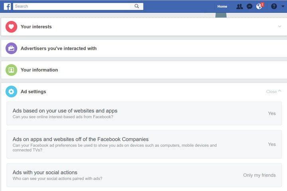
Task: Change Yes for website and app ads
Action: [272, 113]
